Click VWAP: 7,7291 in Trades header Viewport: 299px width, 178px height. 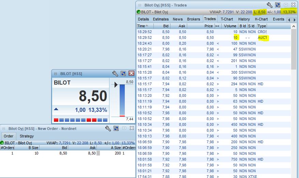222,12
